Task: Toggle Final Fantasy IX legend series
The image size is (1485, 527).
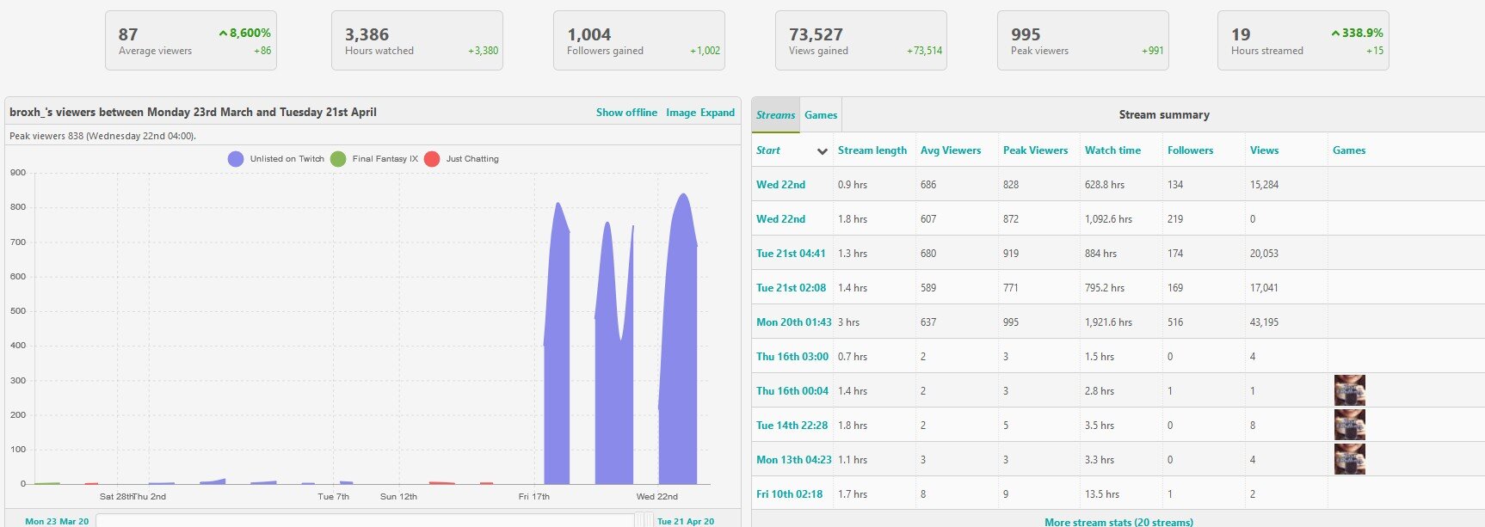Action: click(x=338, y=159)
